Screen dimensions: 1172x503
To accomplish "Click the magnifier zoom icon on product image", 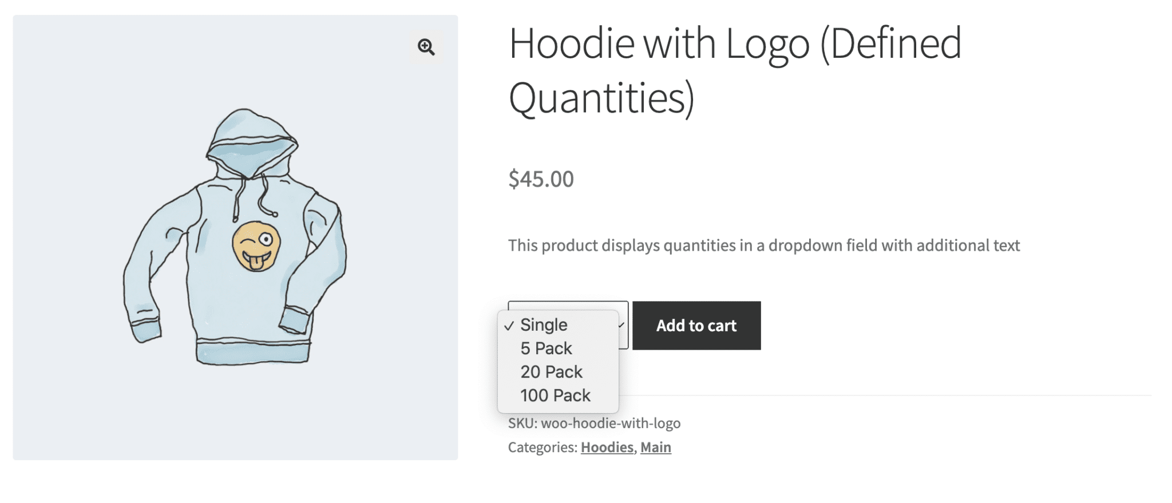I will coord(426,47).
